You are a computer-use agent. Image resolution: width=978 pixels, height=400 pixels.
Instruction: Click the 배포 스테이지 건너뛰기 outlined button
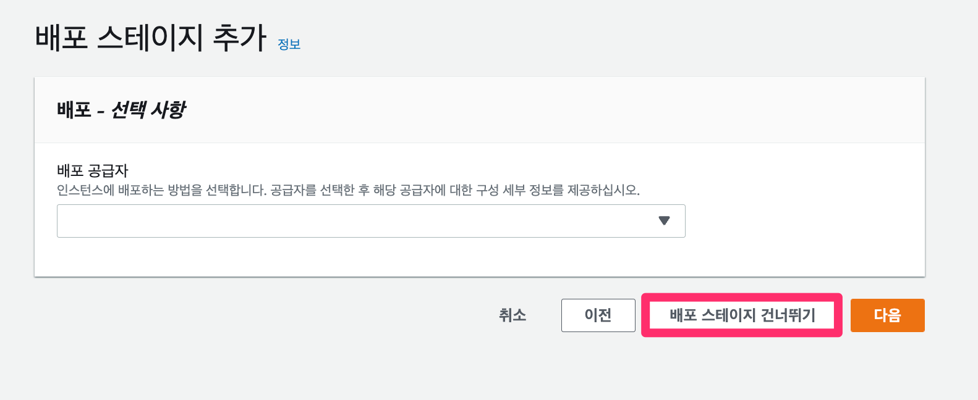pyautogui.click(x=742, y=315)
